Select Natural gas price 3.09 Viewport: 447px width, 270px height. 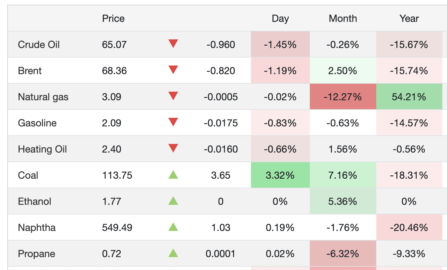point(112,97)
